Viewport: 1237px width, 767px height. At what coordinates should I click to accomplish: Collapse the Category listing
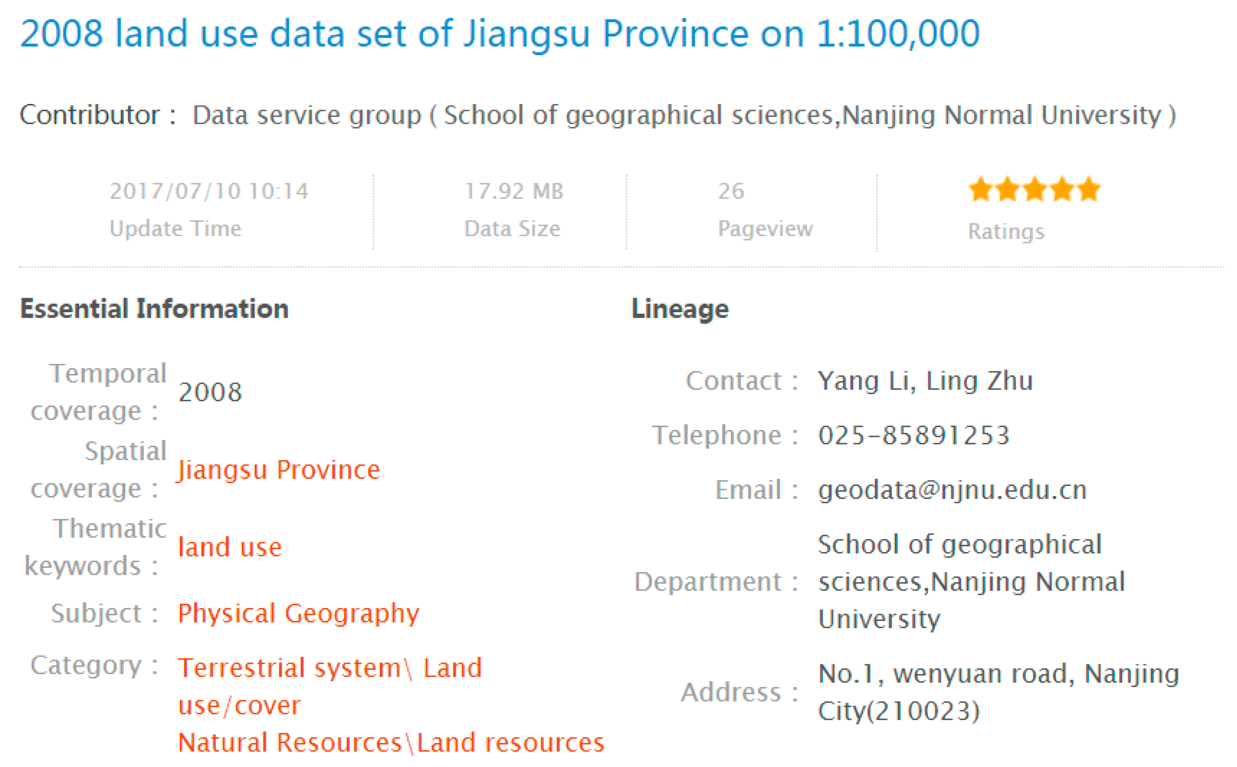click(330, 666)
